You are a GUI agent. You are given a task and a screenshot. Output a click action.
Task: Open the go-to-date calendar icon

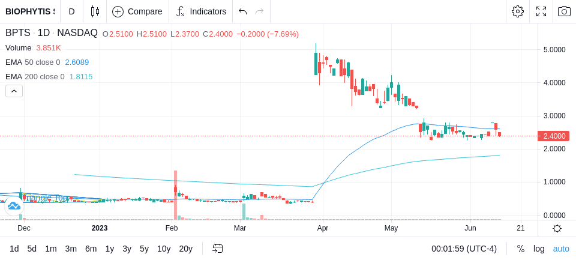point(217,249)
